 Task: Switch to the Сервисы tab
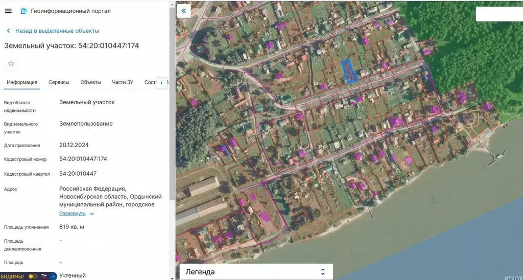pos(59,82)
